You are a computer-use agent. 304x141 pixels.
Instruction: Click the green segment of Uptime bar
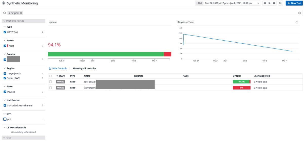(x=106, y=54)
